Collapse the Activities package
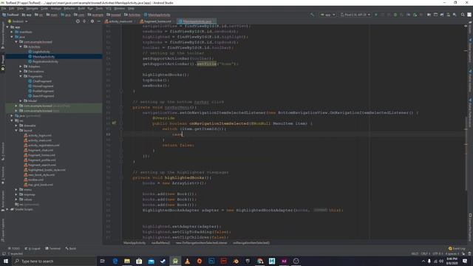Image resolution: width=473 pixels, height=266 pixels. (x=21, y=47)
